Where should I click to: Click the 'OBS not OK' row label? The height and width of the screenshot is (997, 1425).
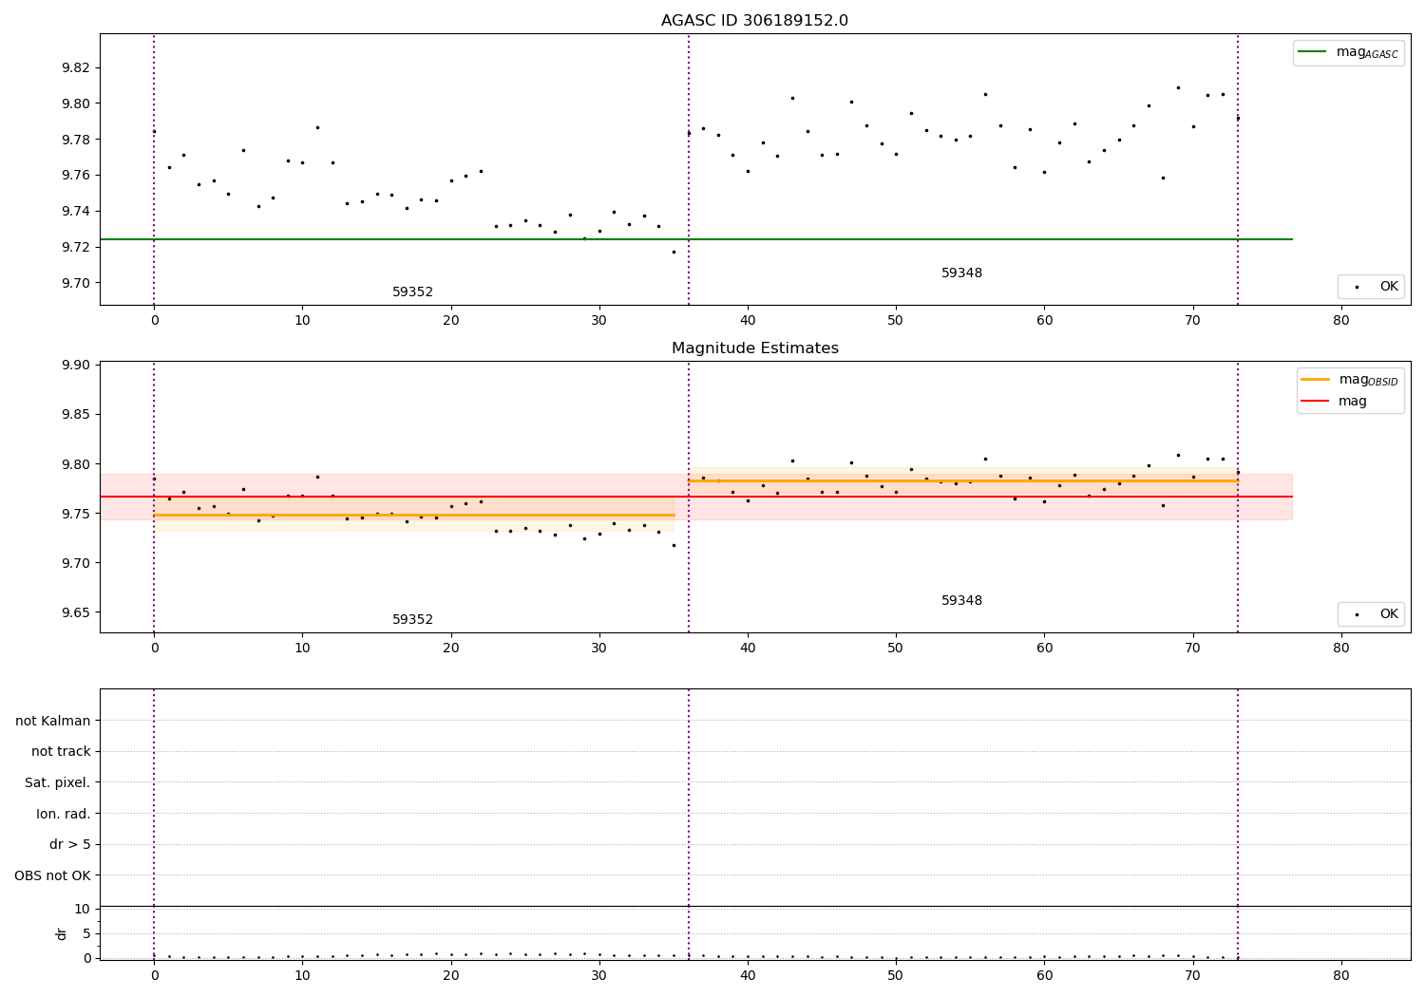tap(53, 875)
